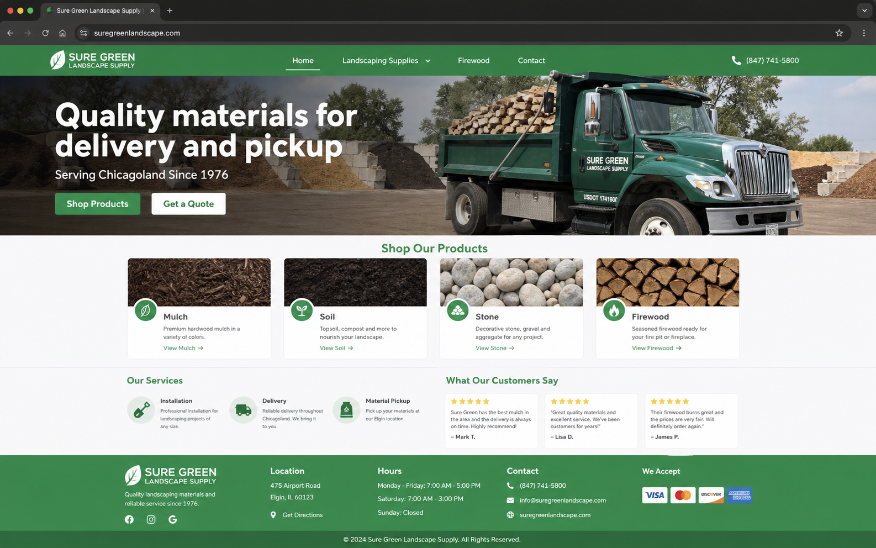The image size is (876, 548).
Task: Bookmark page with star icon
Action: coord(839,33)
